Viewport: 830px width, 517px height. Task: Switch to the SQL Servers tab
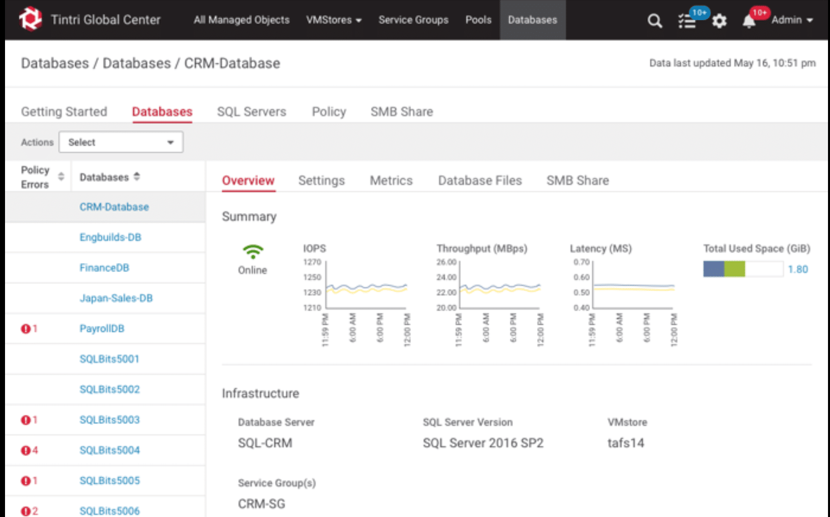pyautogui.click(x=251, y=111)
